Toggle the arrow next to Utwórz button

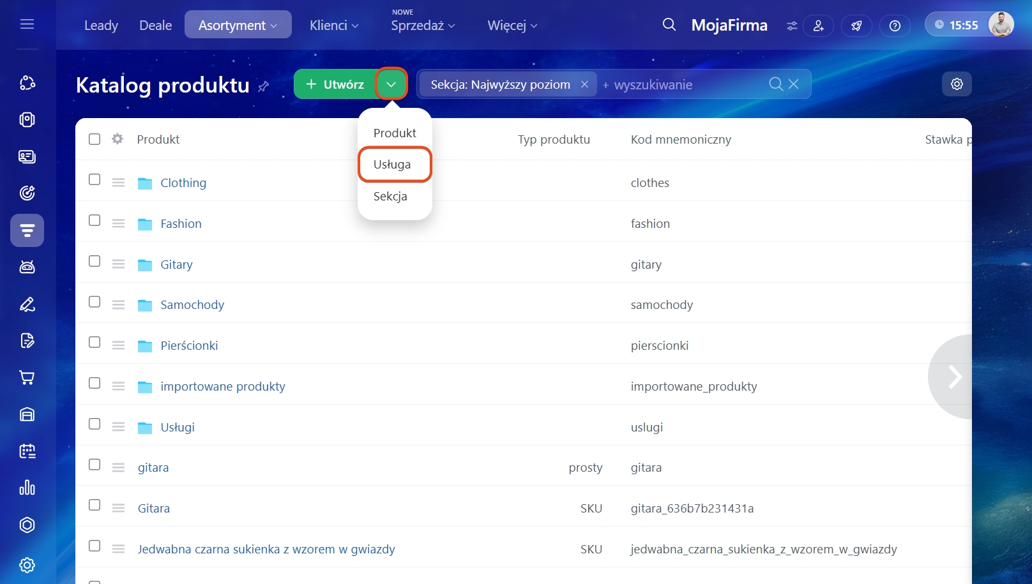[391, 84]
